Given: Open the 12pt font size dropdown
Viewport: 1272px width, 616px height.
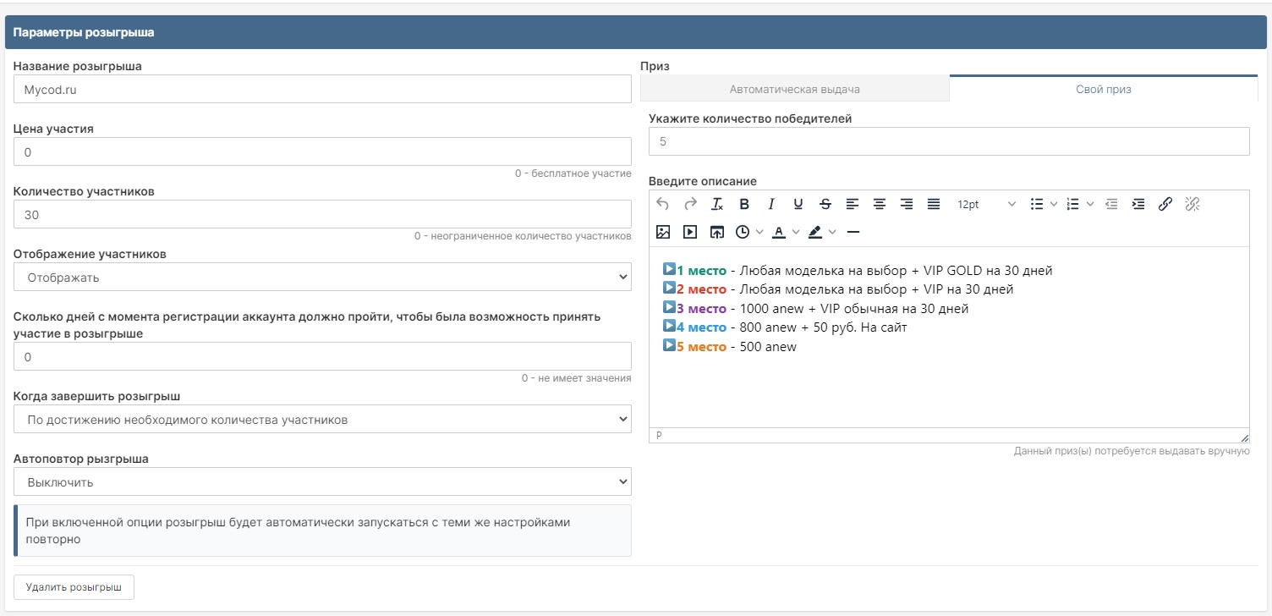Looking at the screenshot, I should click(986, 204).
